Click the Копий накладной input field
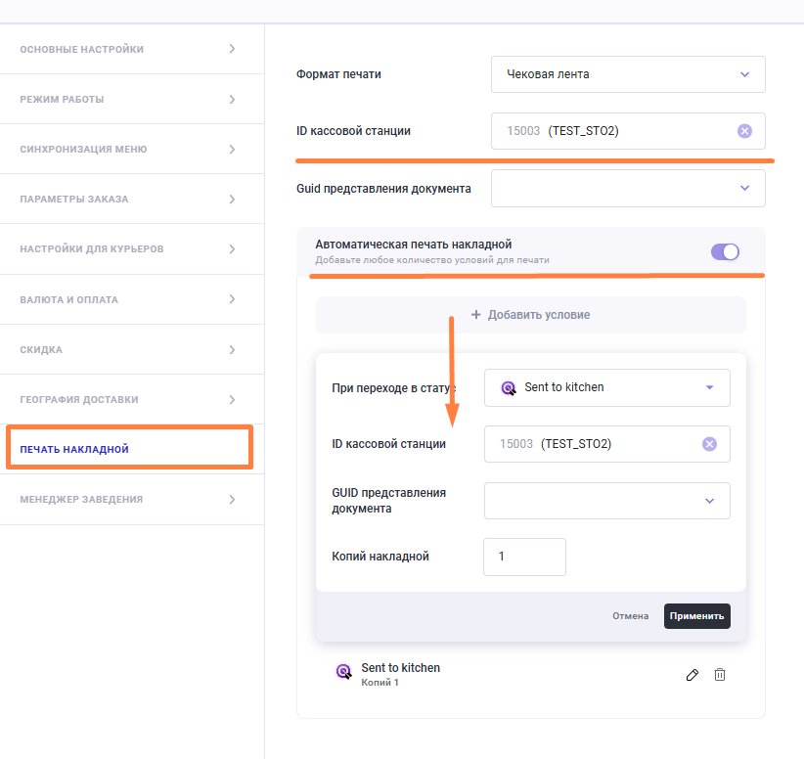The image size is (804, 759). click(x=524, y=557)
